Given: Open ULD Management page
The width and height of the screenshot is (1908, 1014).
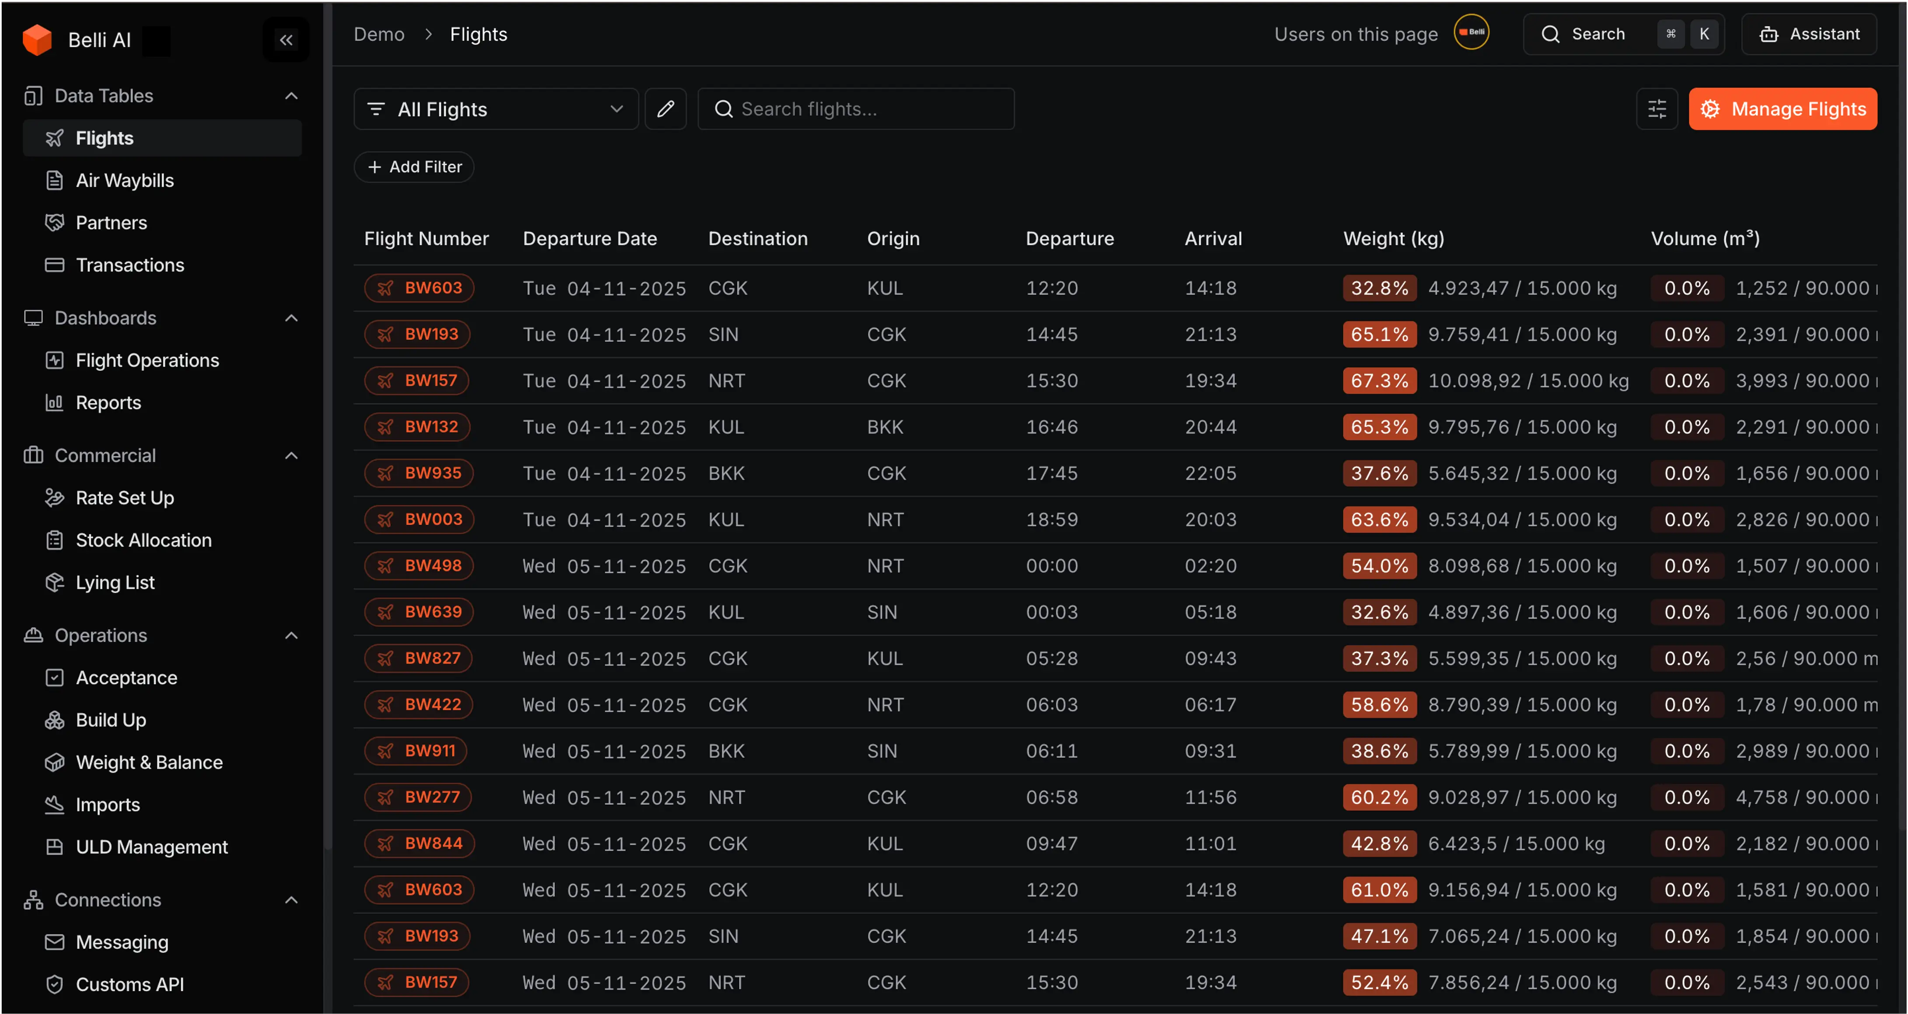Looking at the screenshot, I should coord(151,847).
